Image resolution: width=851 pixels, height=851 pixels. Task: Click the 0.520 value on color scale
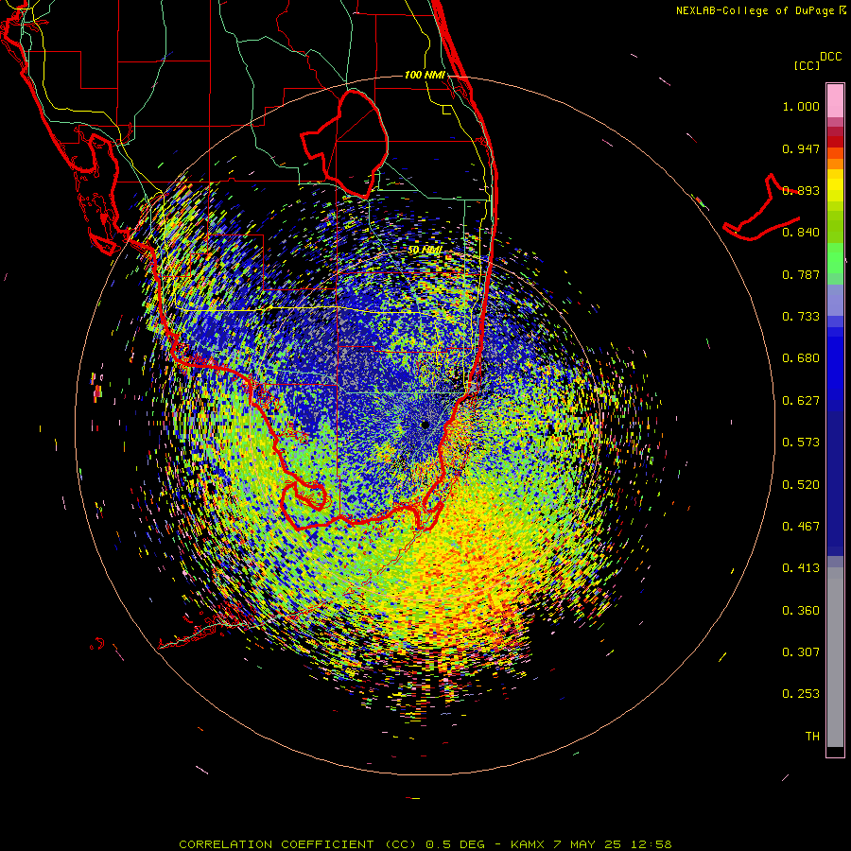coord(801,485)
